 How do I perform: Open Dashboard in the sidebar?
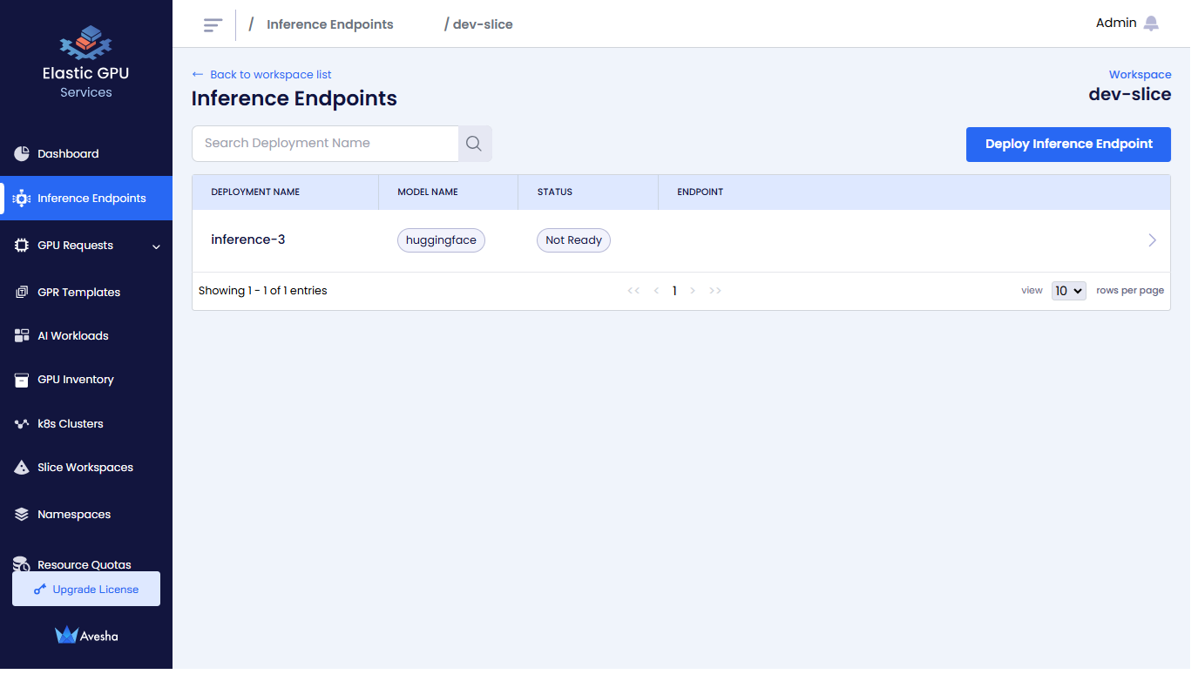(86, 154)
